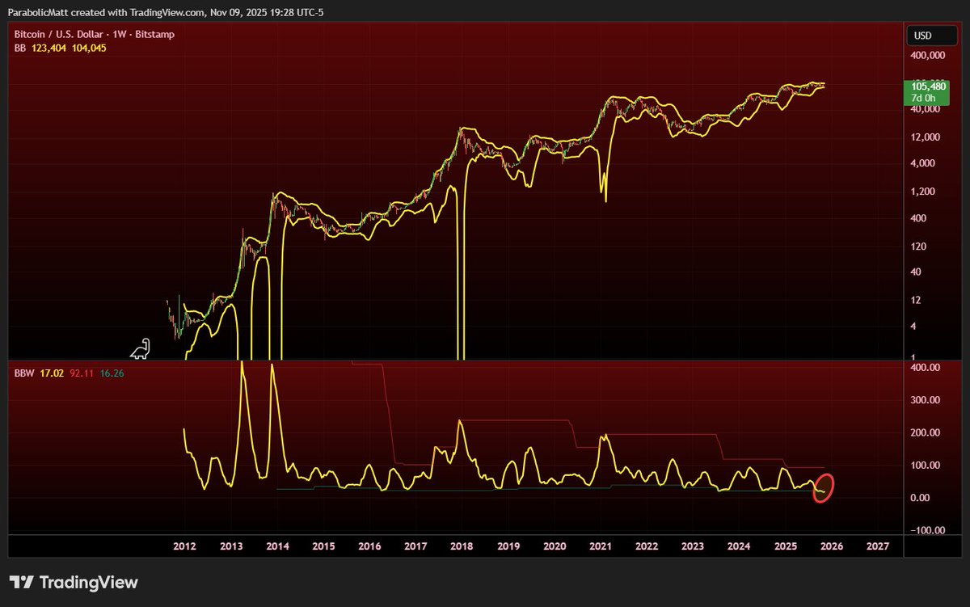
Task: Click the 2027 label on time axis
Action: coord(878,546)
